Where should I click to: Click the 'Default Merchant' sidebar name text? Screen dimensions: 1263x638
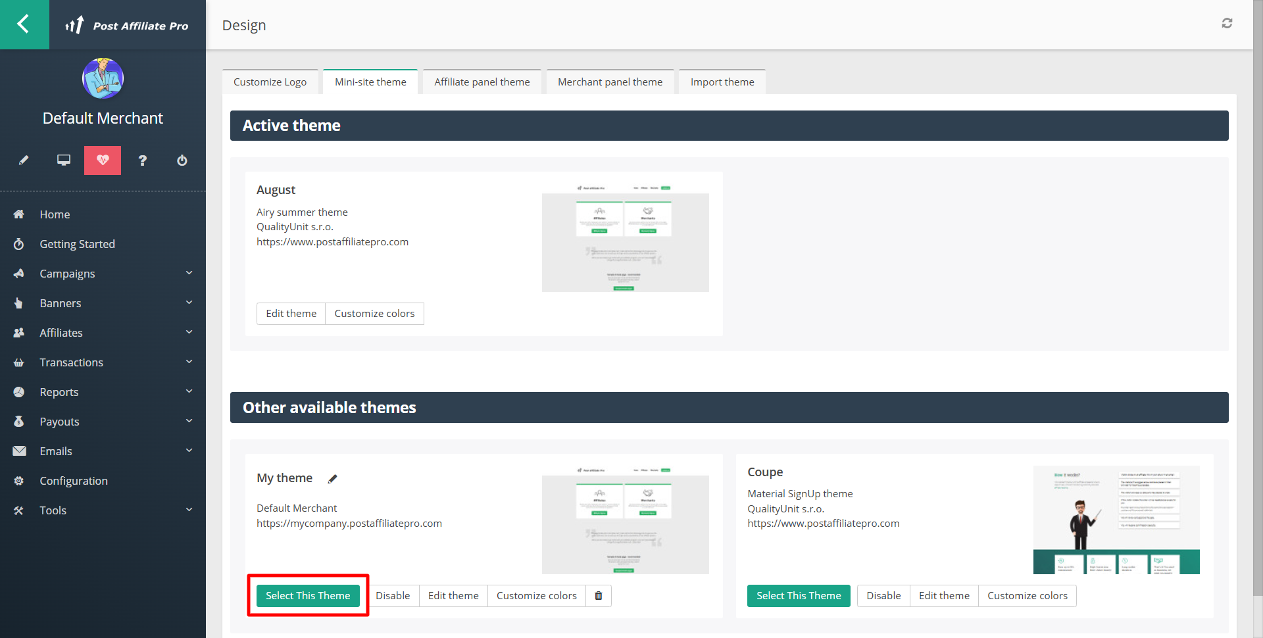coord(103,118)
